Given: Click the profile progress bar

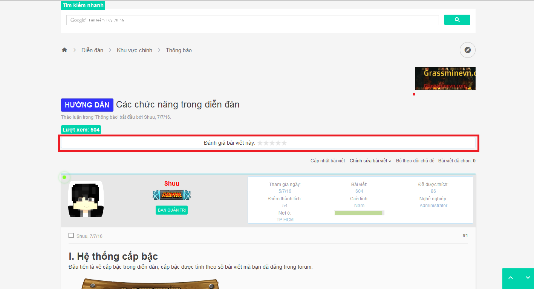Looking at the screenshot, I should [359, 213].
